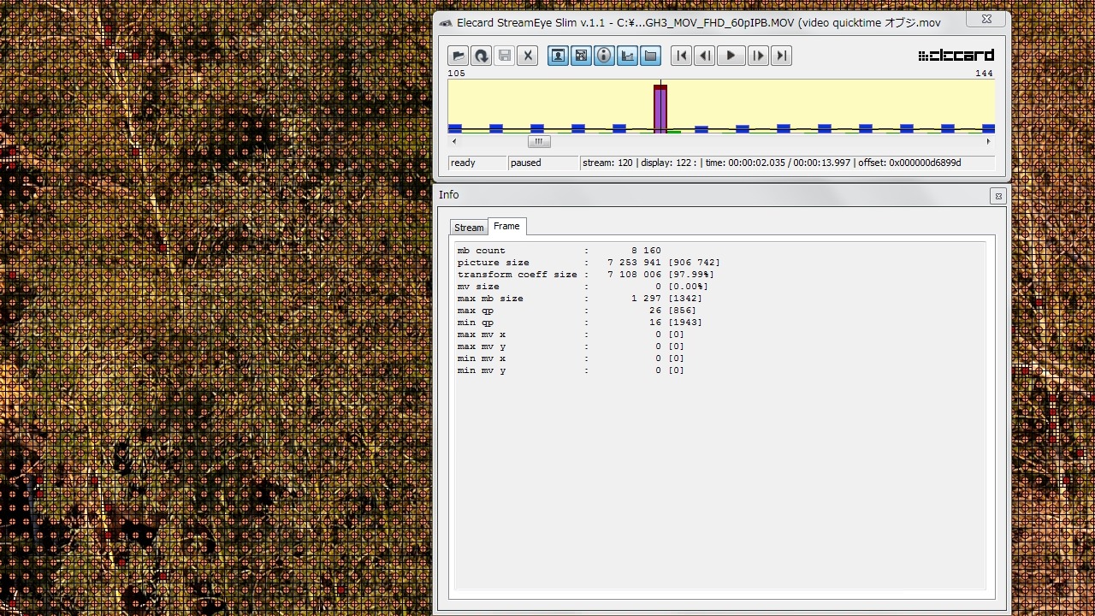Click the purple I-frame bar in timeline

tap(660, 109)
